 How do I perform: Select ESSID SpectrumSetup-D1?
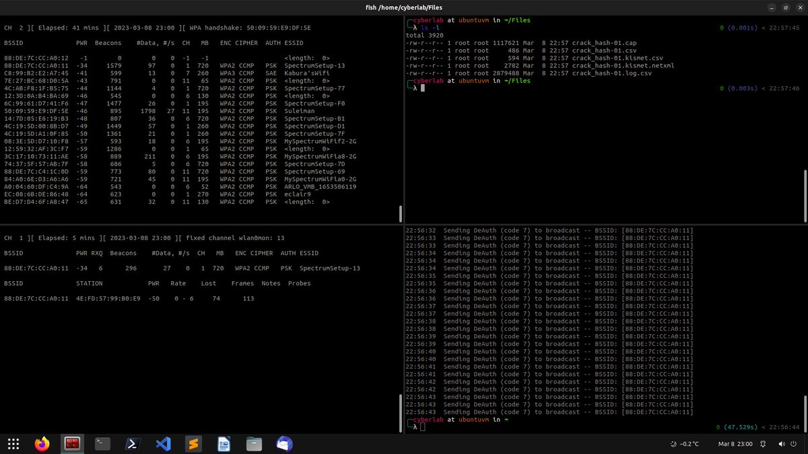[314, 126]
